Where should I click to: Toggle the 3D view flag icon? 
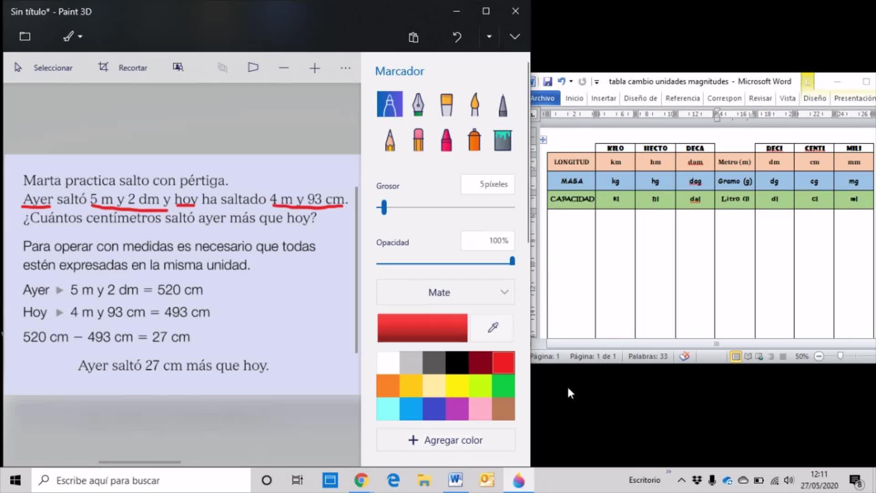click(x=253, y=68)
